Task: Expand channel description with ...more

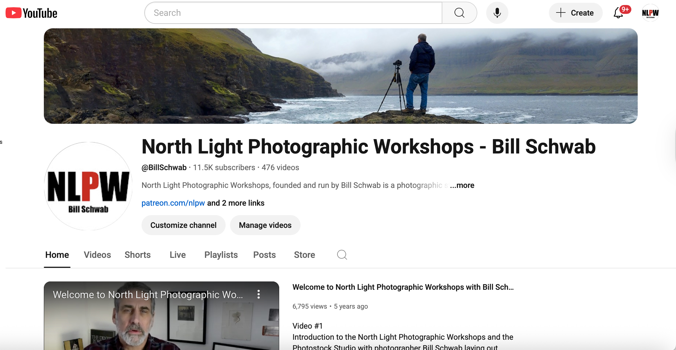Action: pos(462,185)
